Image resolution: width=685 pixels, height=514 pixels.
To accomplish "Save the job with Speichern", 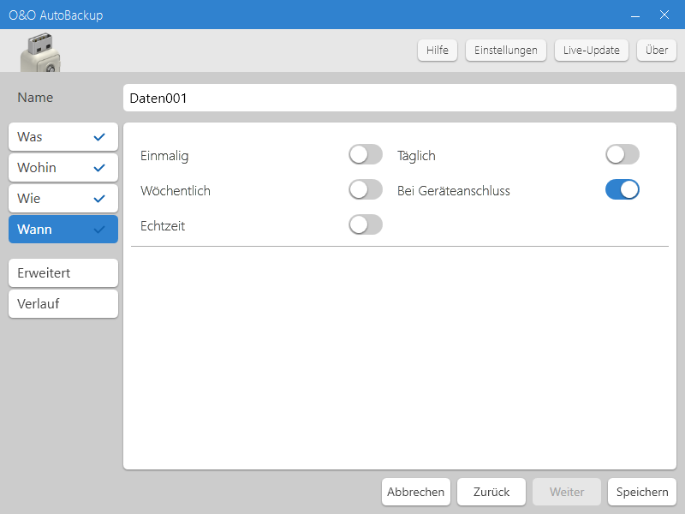I will point(642,492).
